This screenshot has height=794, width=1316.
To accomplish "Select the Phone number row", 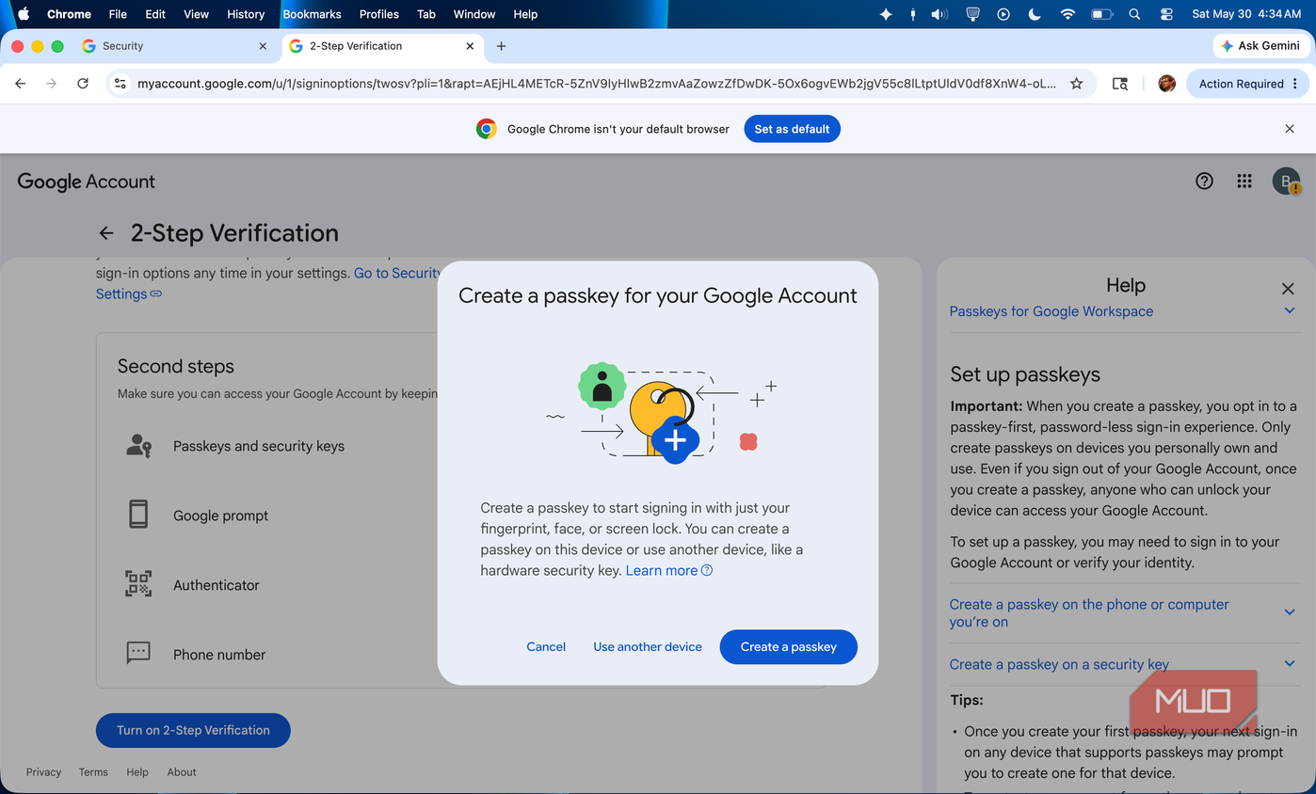I will coord(460,654).
